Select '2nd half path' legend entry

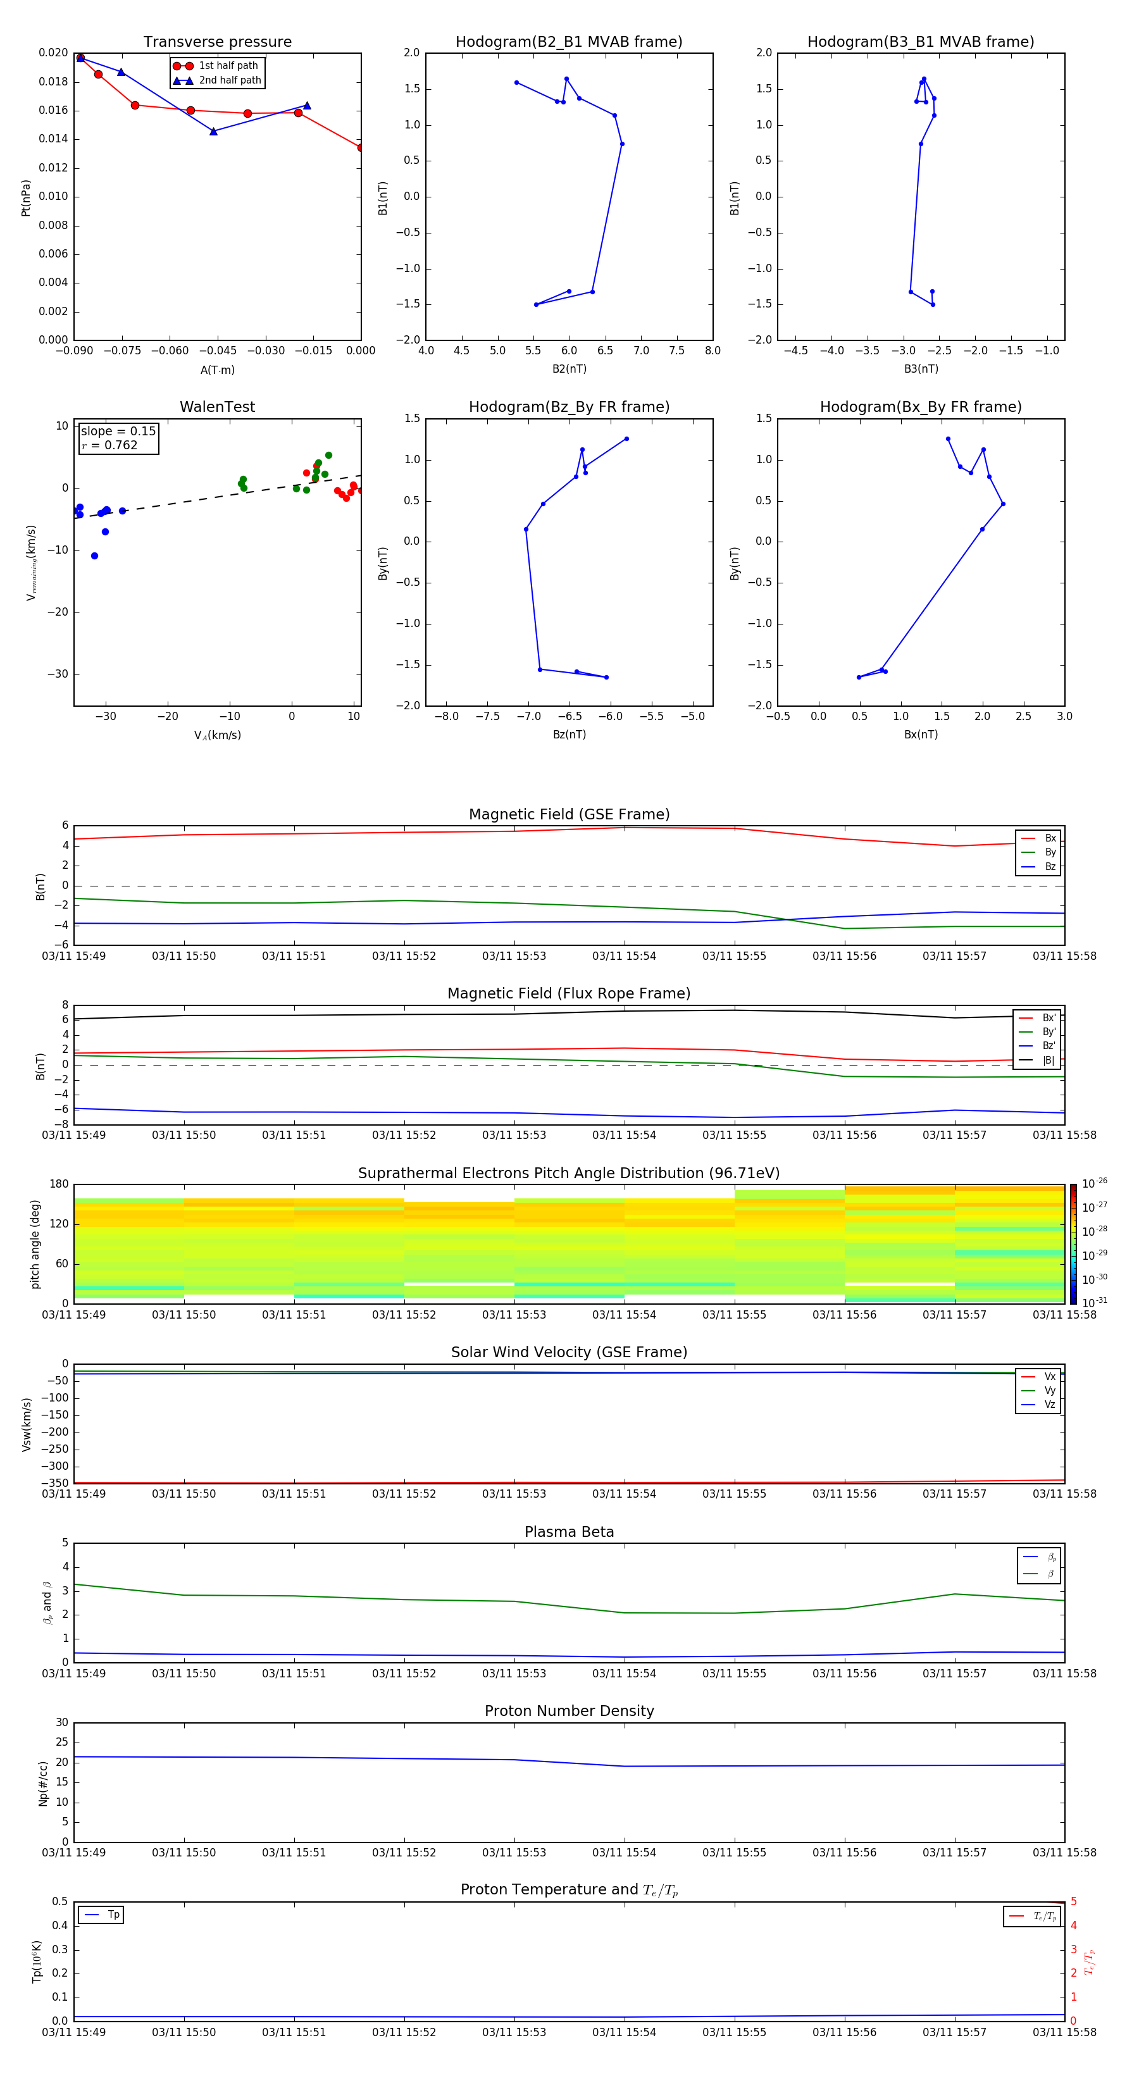217,80
